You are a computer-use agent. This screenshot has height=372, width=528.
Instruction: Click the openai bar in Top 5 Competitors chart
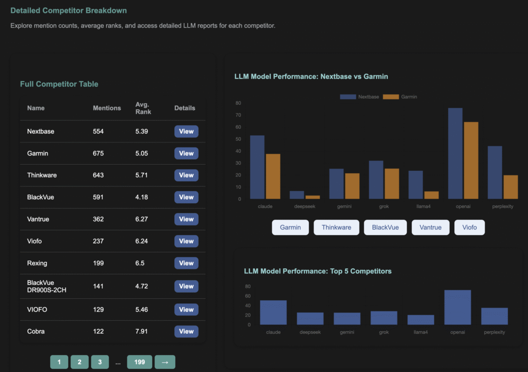(458, 308)
